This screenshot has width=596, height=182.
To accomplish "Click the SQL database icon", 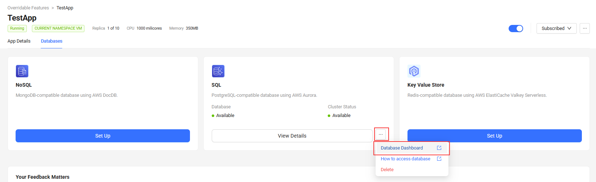I will tap(218, 71).
